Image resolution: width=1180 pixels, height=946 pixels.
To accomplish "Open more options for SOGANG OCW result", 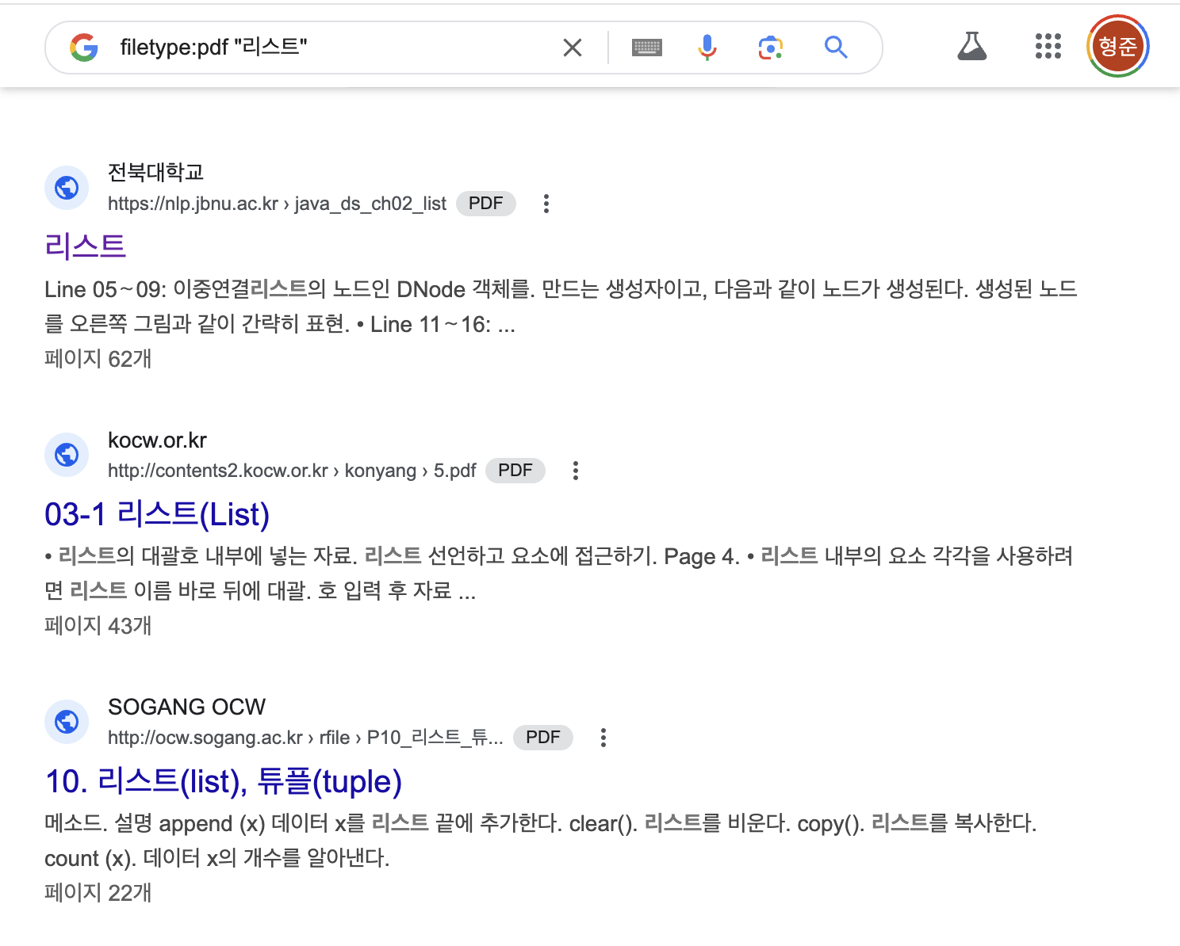I will point(603,738).
